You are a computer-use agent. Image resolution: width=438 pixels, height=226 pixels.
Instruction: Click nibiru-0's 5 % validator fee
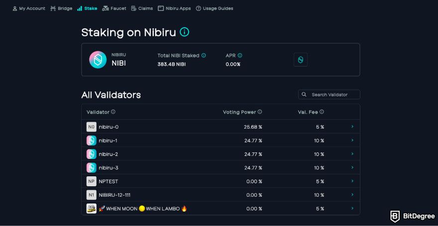click(x=320, y=127)
